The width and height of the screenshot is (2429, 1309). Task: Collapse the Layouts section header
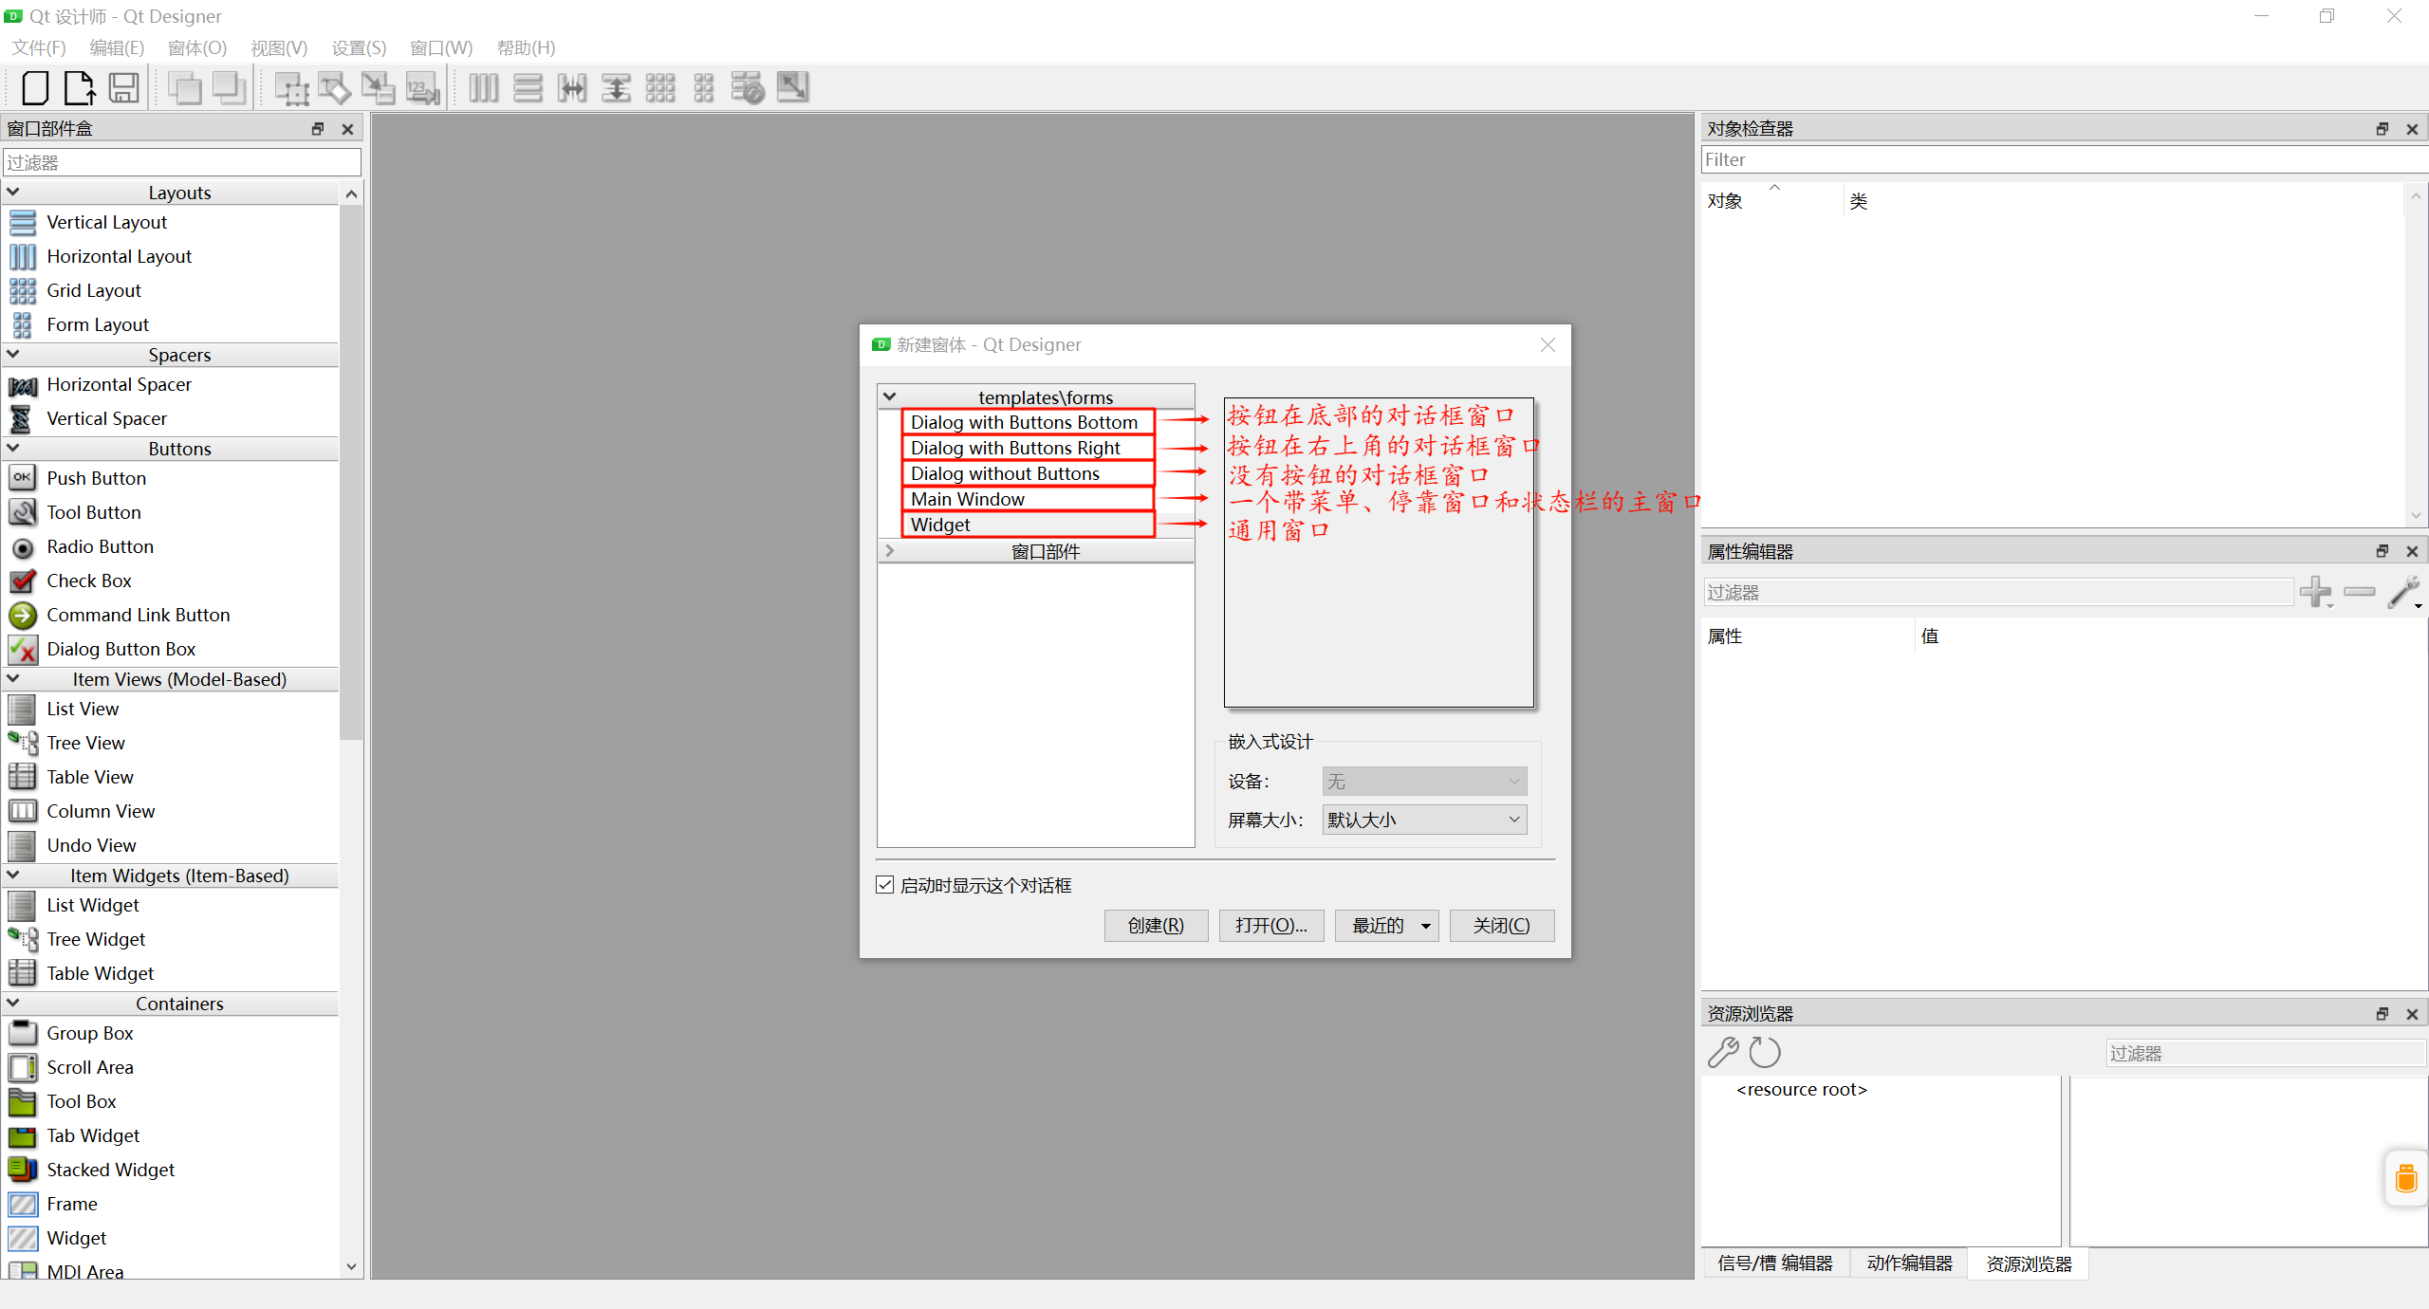(x=13, y=191)
